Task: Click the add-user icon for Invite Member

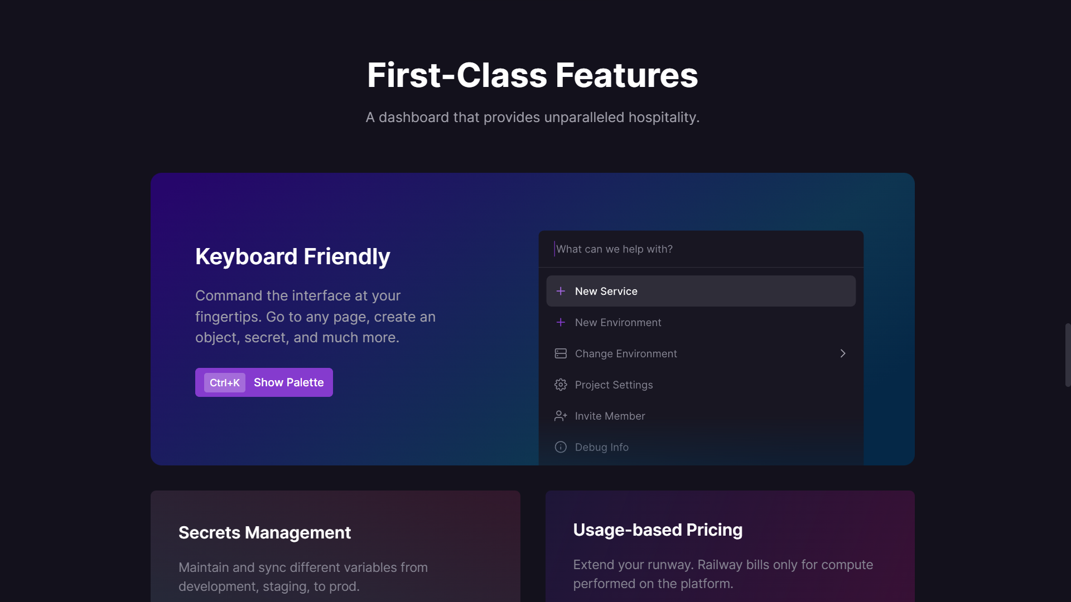Action: click(561, 416)
